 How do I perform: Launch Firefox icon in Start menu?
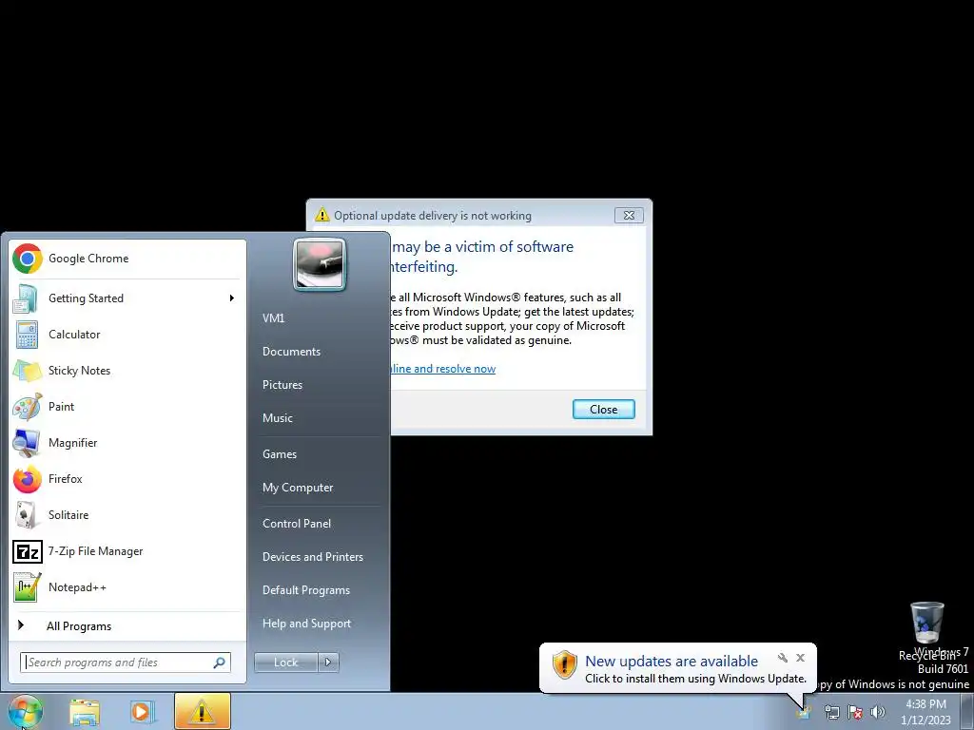27,479
